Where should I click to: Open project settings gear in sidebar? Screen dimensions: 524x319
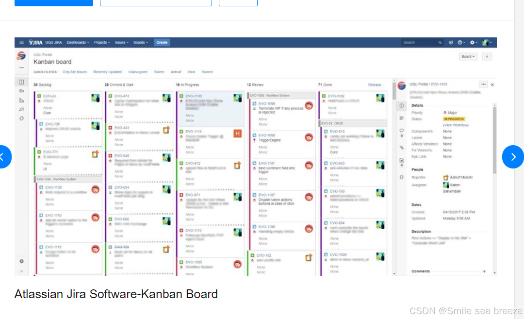click(x=21, y=261)
